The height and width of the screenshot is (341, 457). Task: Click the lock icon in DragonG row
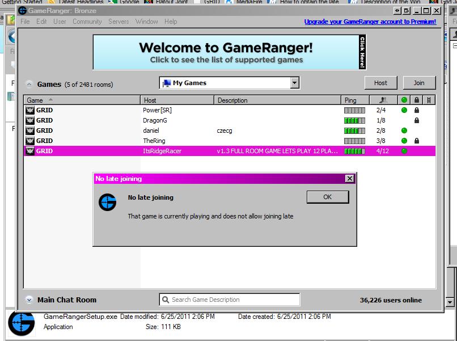417,120
